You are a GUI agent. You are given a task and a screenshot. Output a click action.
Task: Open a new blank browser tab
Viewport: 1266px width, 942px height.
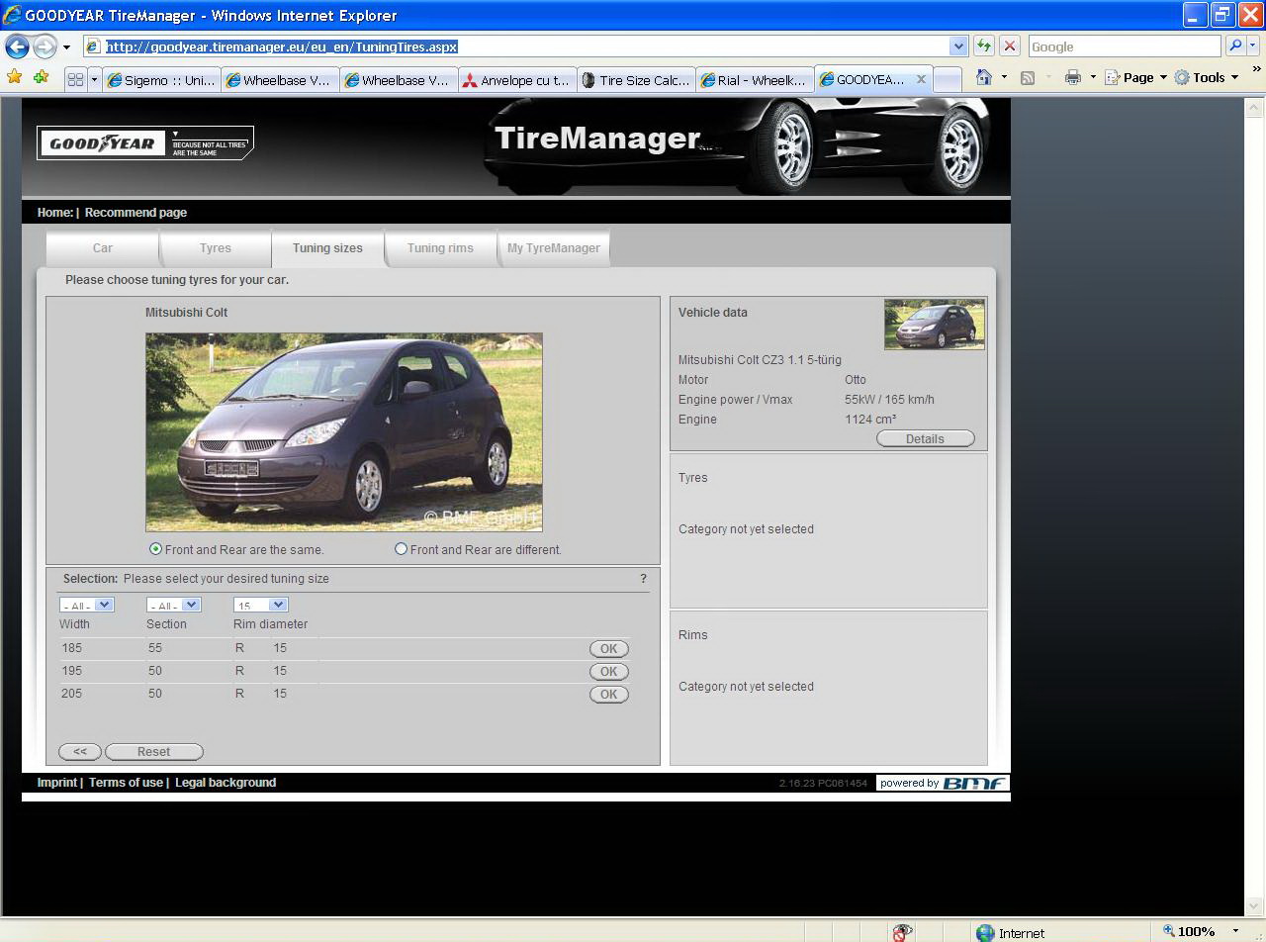947,80
